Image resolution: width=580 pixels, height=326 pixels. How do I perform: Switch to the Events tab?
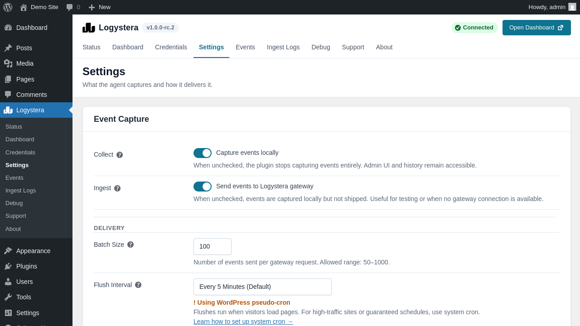(245, 47)
